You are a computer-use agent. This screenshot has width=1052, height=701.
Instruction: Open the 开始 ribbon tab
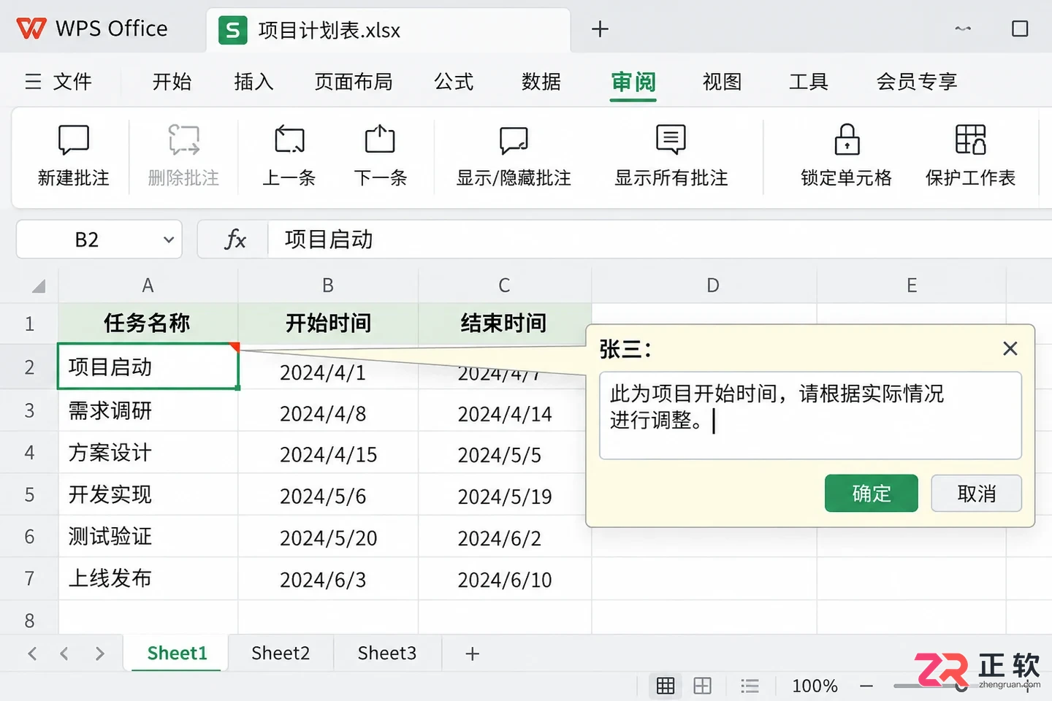click(x=172, y=81)
